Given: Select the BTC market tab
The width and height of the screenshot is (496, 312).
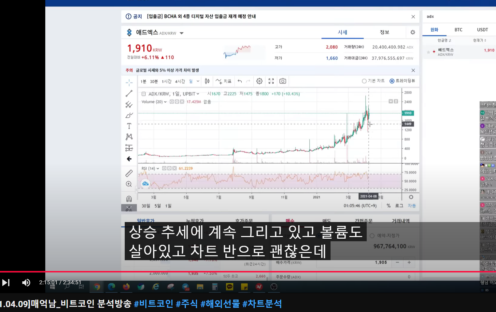Looking at the screenshot, I should point(459,30).
